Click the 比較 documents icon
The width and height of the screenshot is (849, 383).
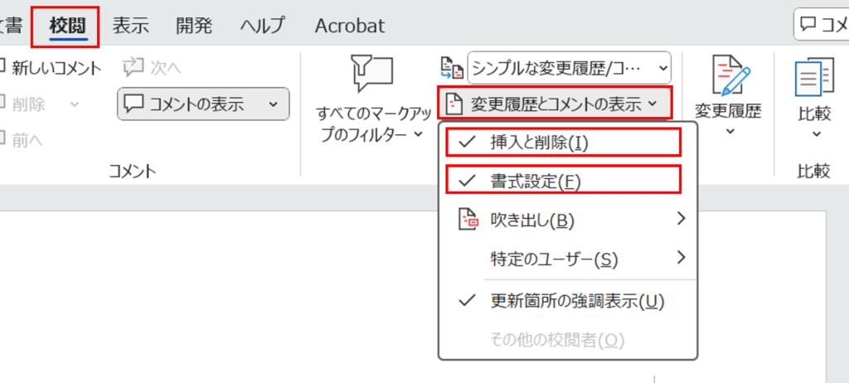coord(814,77)
